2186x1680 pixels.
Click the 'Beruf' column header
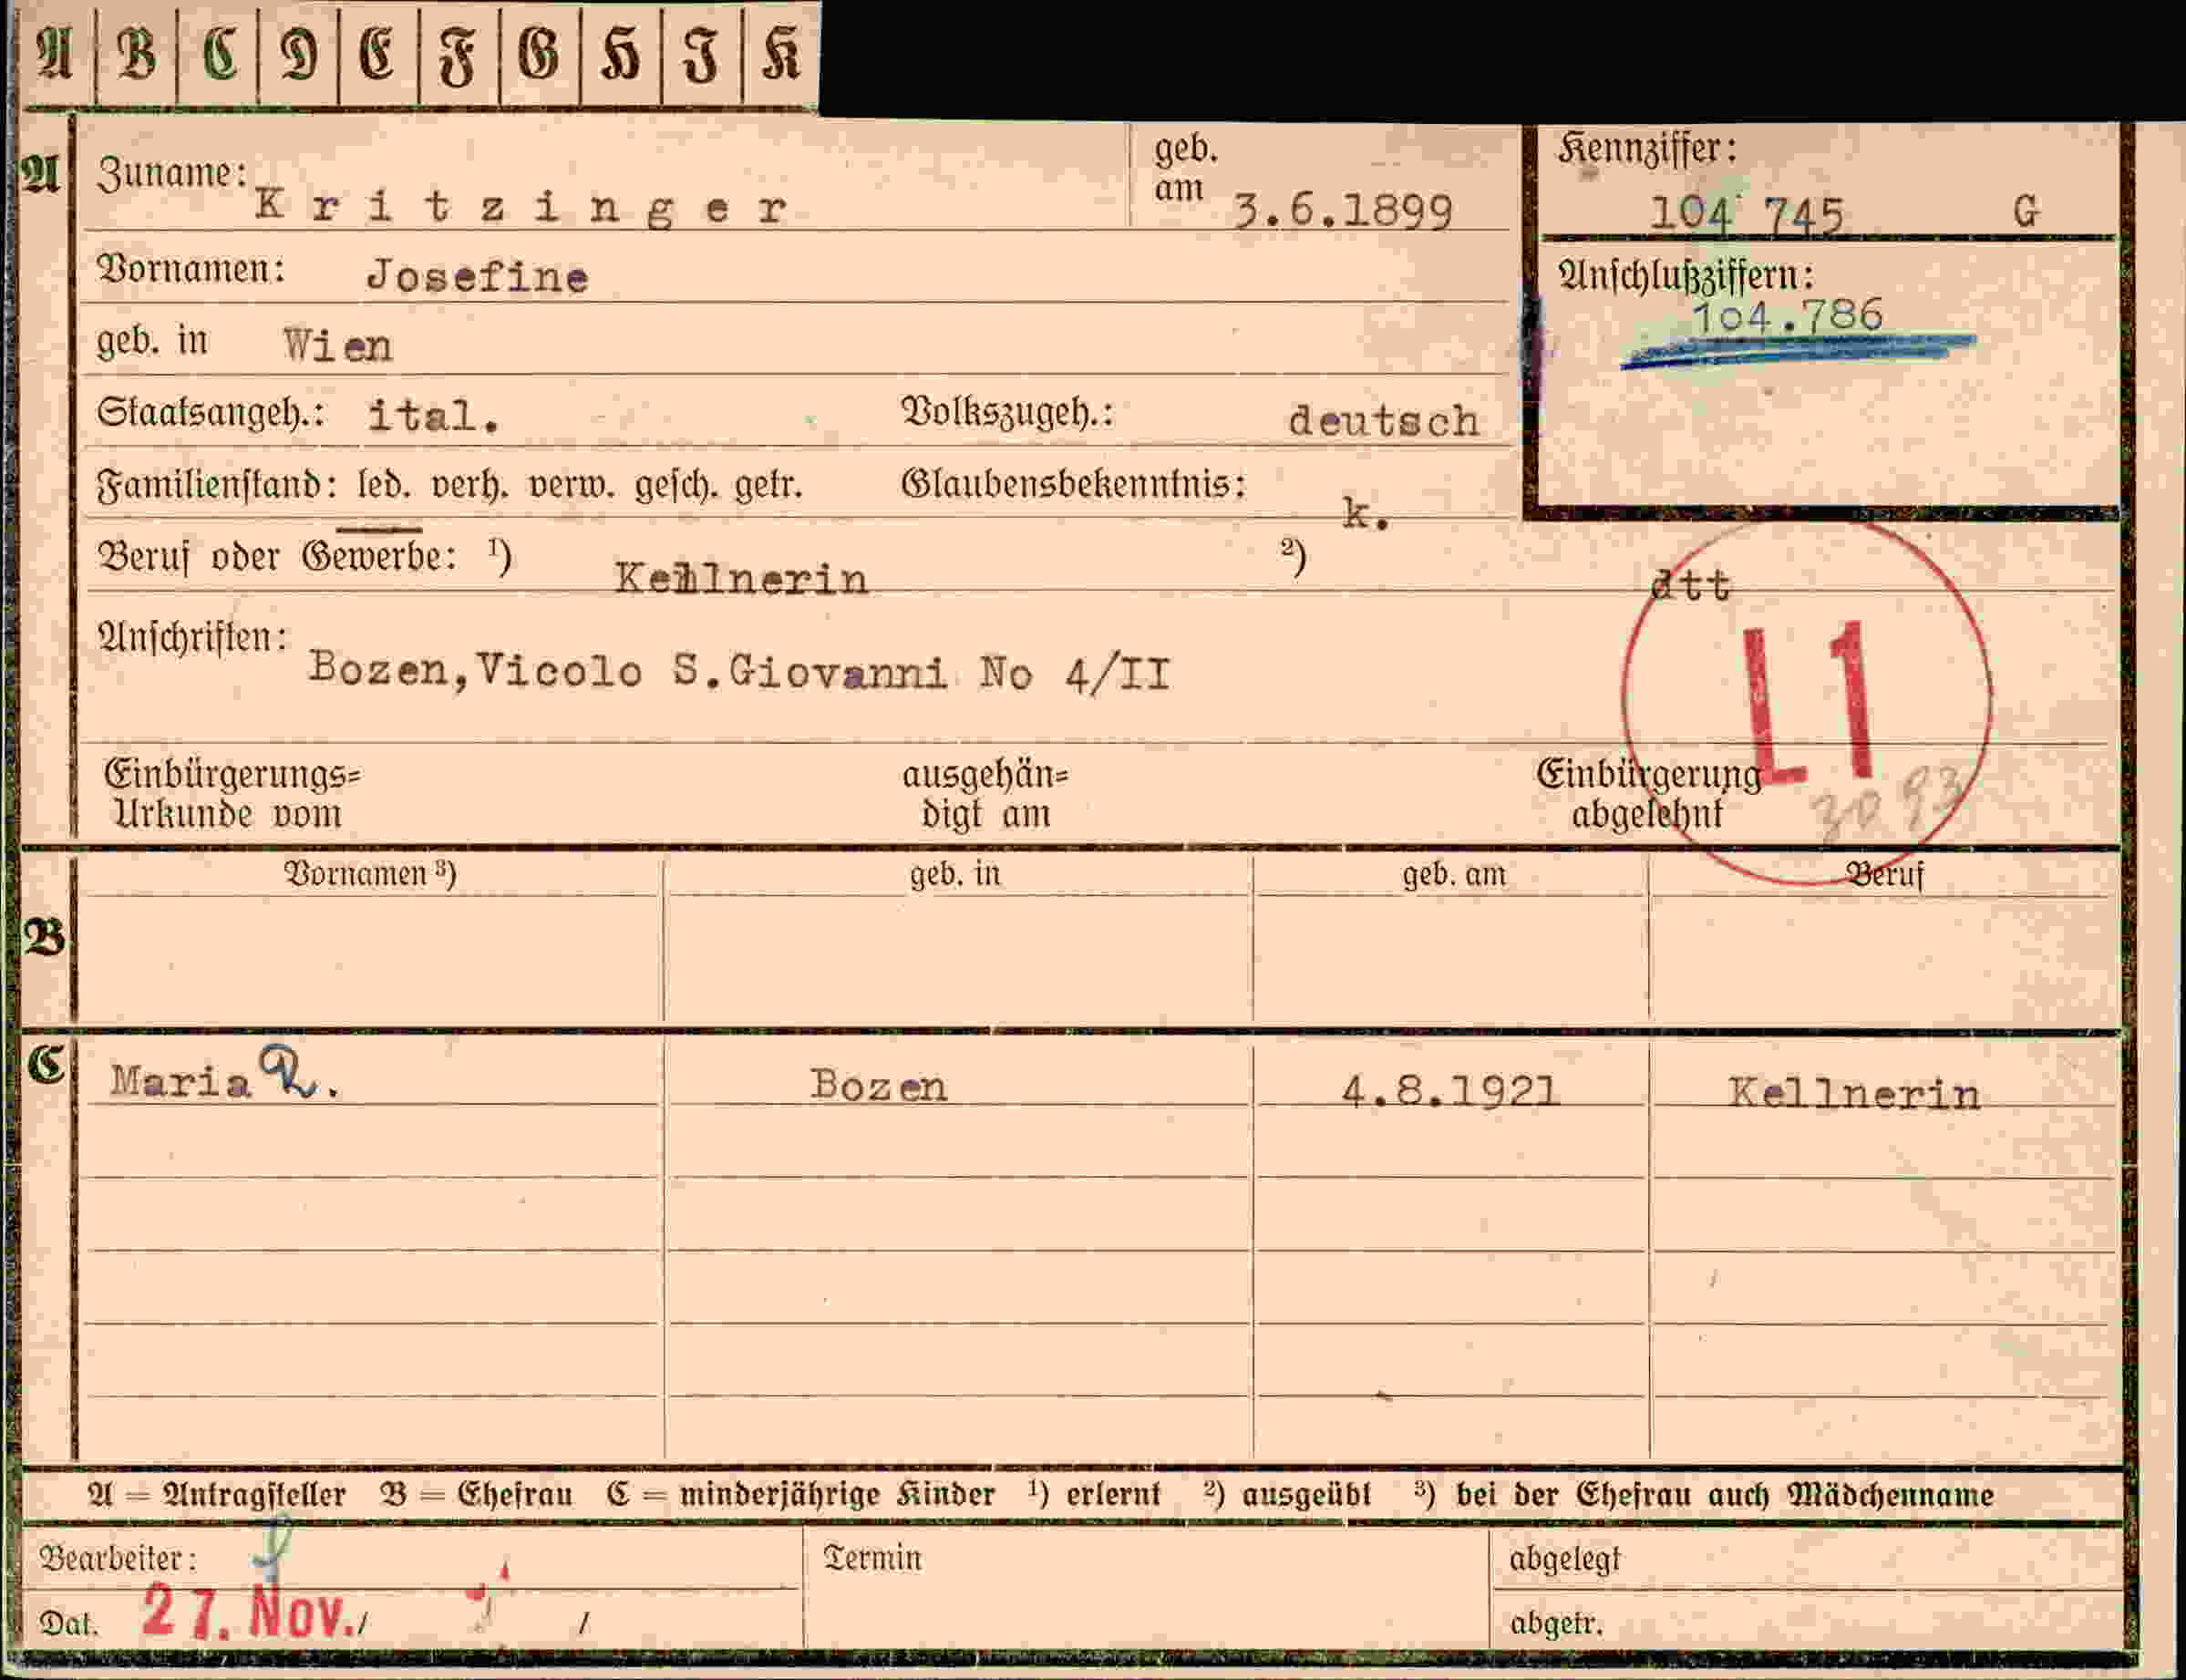pos(1885,875)
